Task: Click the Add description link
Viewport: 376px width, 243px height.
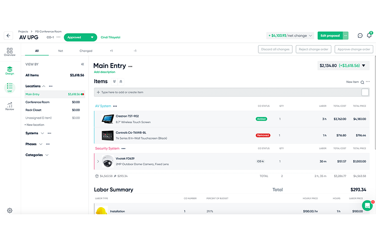Action: (104, 72)
